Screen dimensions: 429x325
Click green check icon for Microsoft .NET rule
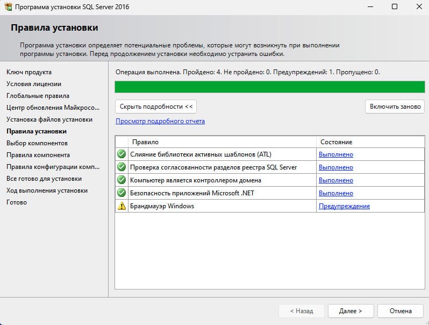click(x=121, y=193)
